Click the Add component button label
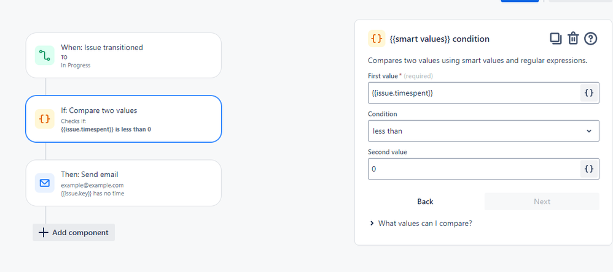The image size is (613, 272). (80, 233)
